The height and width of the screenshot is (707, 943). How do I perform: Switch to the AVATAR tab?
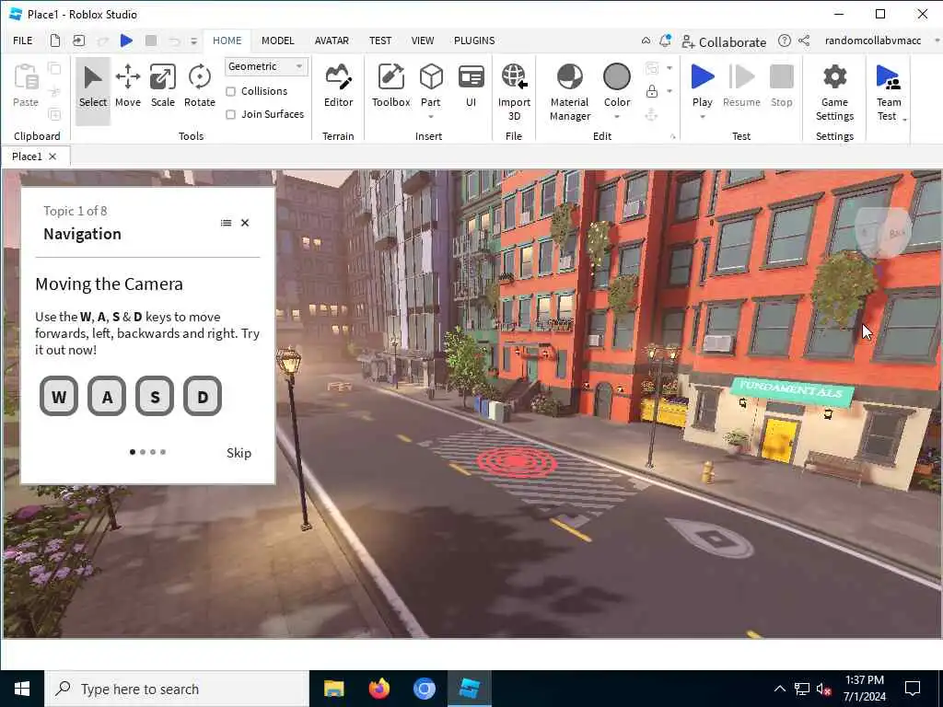[332, 41]
